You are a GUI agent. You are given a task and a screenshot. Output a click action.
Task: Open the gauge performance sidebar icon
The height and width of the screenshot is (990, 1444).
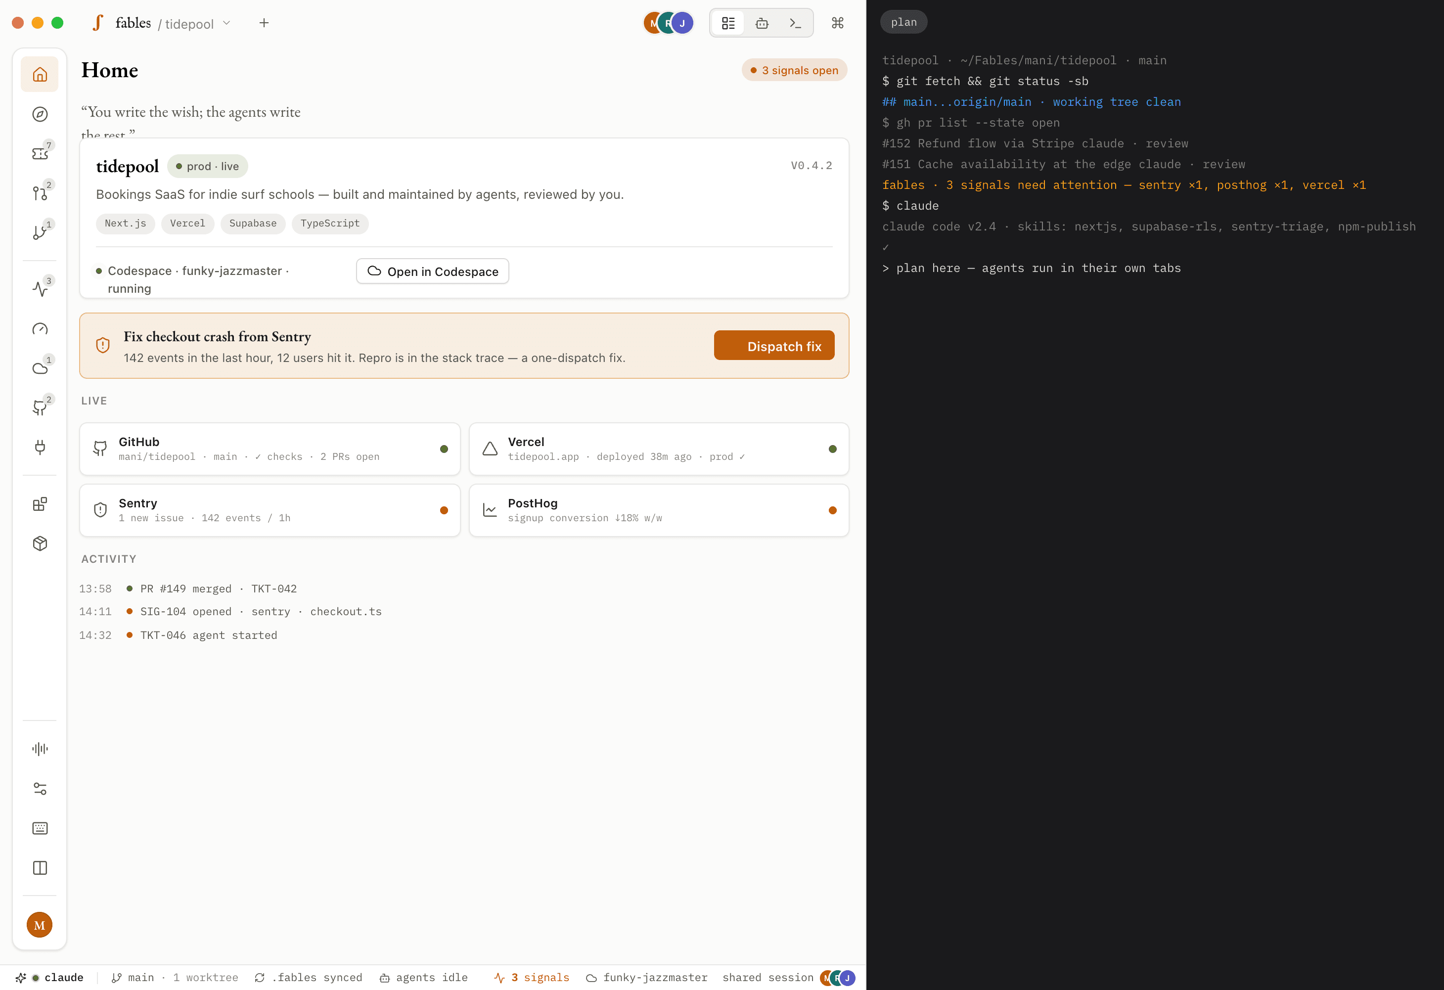(x=40, y=329)
